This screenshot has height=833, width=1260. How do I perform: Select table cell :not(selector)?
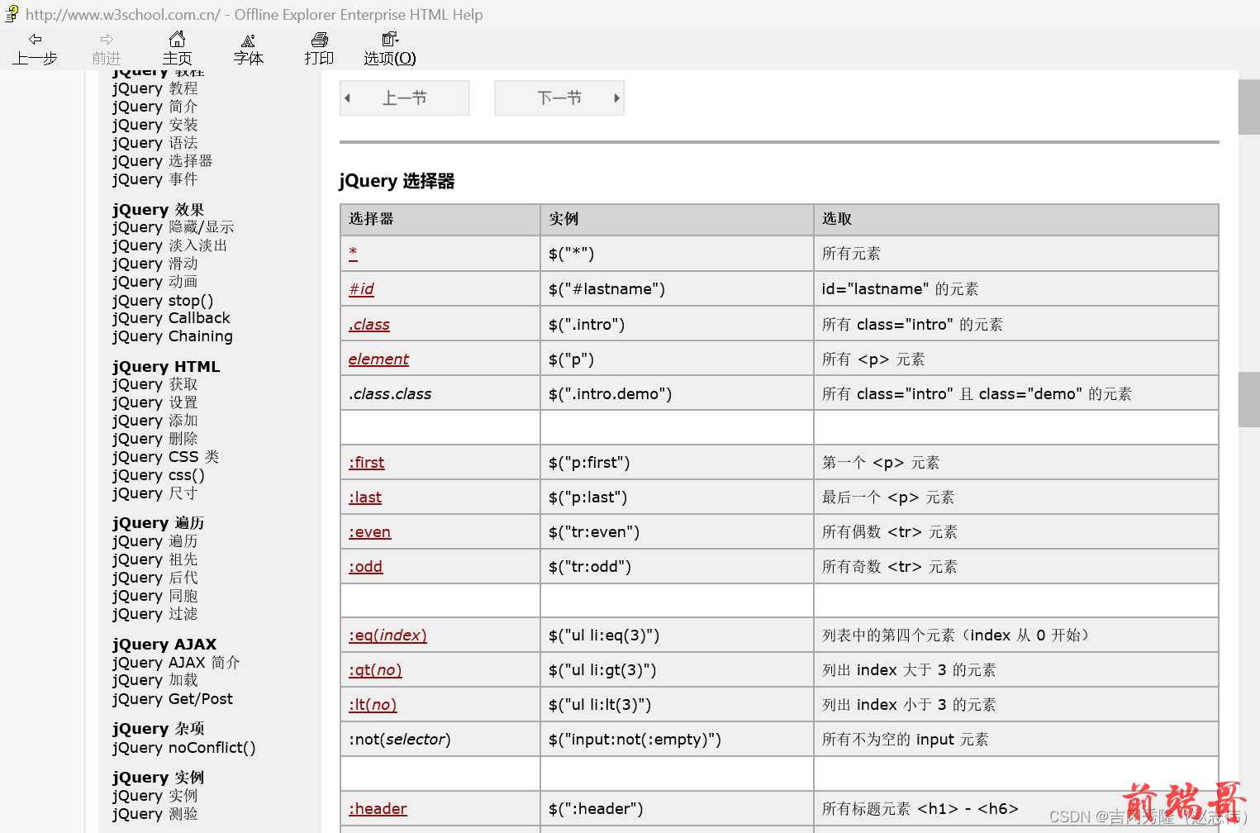[x=440, y=739]
